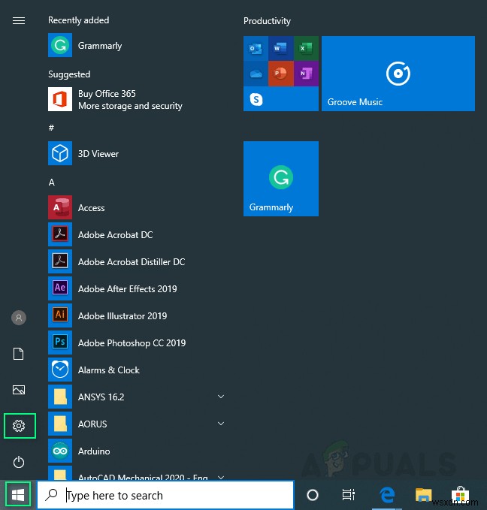Open the large Grammarly tile
This screenshot has height=510, width=487.
coord(281,179)
